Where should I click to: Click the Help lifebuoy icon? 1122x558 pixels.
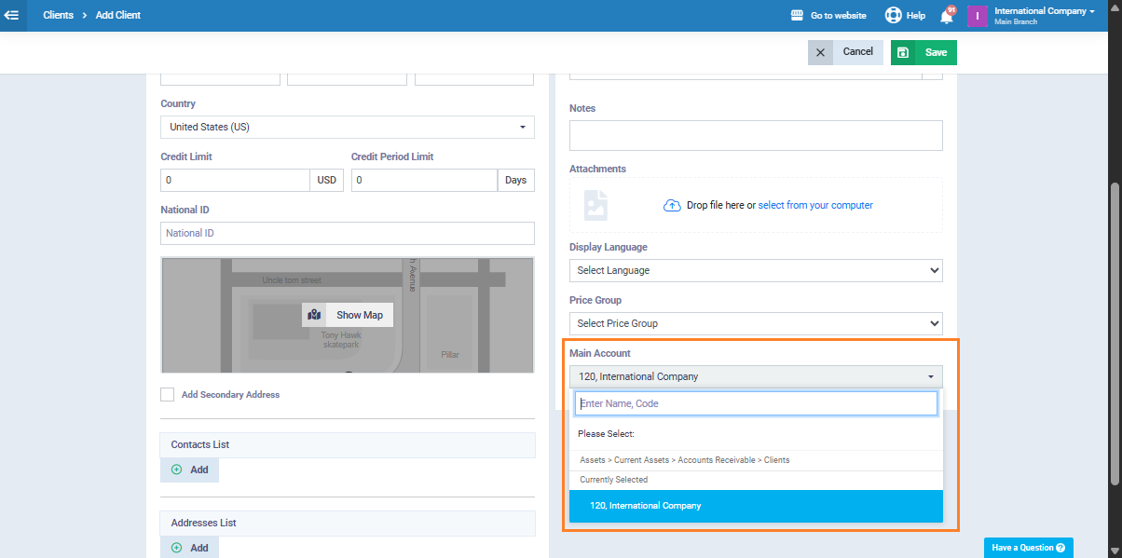(894, 16)
